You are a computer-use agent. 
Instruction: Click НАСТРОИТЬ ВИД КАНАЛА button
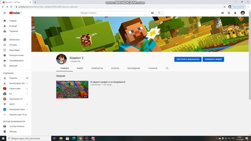(188, 59)
